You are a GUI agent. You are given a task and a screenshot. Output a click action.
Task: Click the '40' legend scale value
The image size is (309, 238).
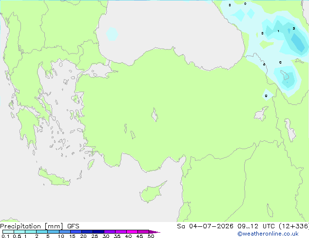(128, 236)
